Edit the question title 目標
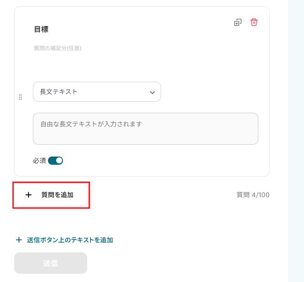304x282 pixels. point(42,30)
